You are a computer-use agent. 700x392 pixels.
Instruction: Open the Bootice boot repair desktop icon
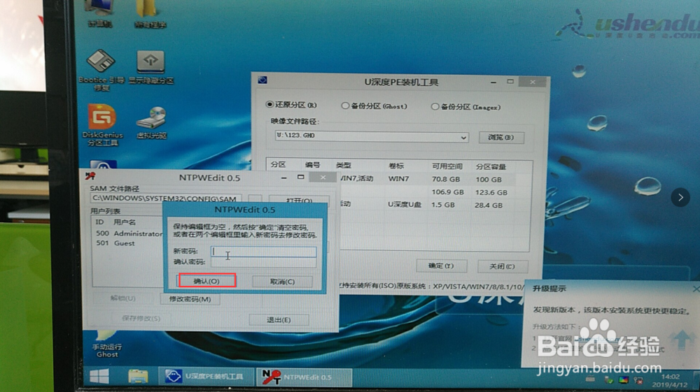101,69
